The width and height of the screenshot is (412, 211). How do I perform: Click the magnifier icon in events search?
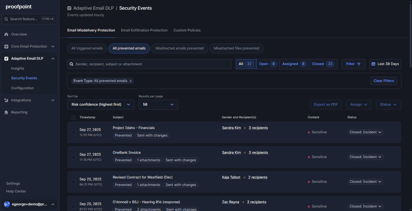coord(72,64)
